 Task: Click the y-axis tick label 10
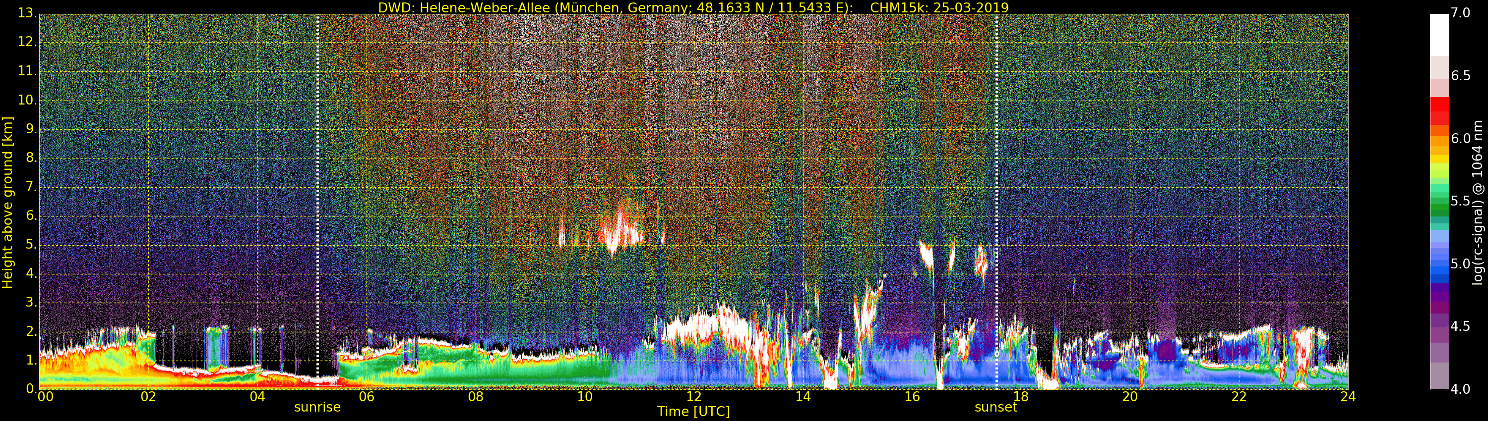(x=27, y=100)
